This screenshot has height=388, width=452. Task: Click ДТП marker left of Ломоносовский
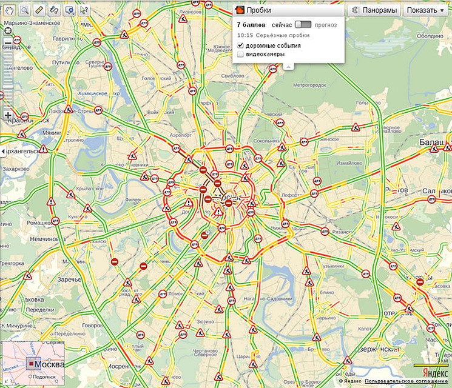point(163,294)
